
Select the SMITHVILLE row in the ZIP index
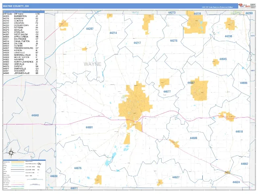21,69
